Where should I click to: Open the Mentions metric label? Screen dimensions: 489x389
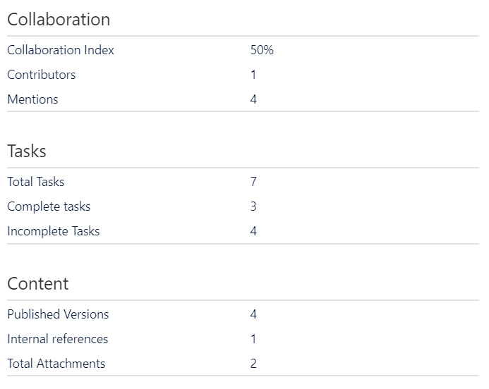(32, 99)
